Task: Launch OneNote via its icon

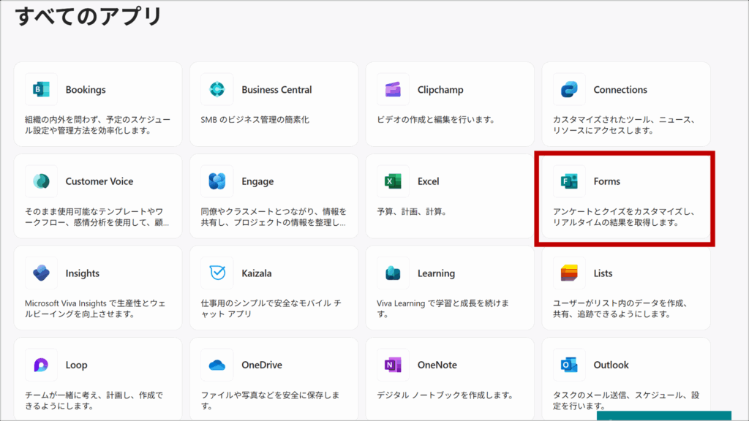Action: coord(393,365)
